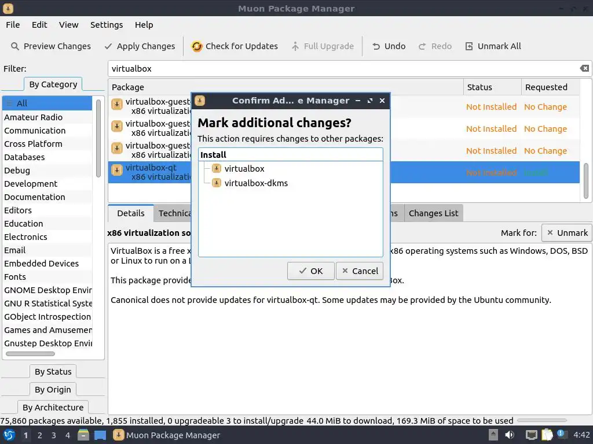Click the package list vertical scrollbar
Viewport: 593px width, 444px height.
pos(586,180)
